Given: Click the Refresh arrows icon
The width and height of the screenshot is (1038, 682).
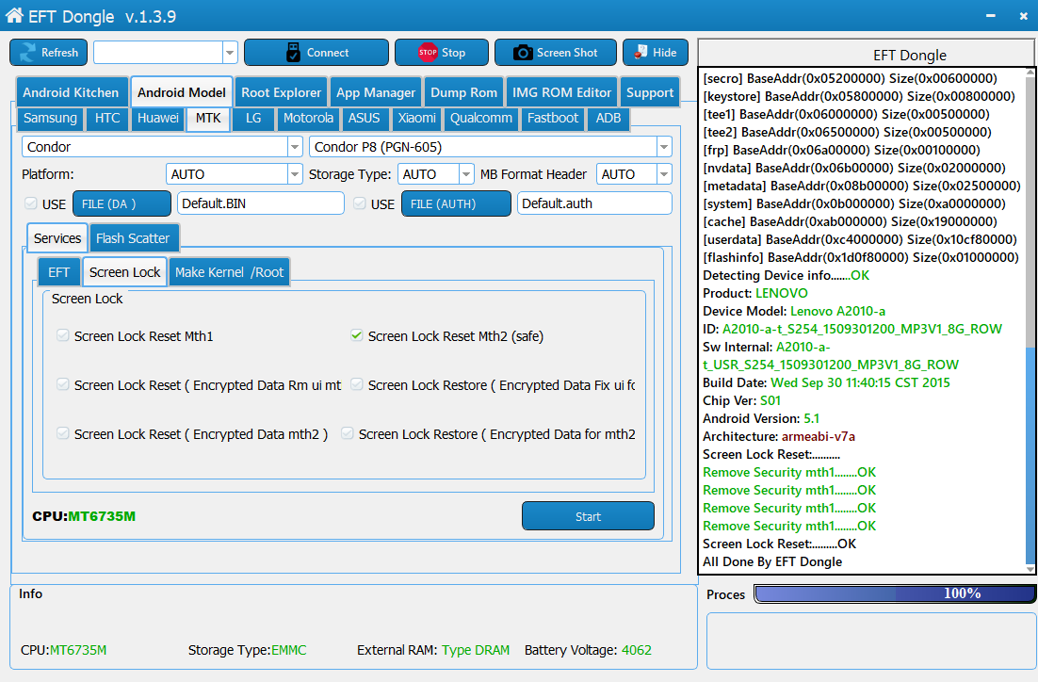Looking at the screenshot, I should point(28,53).
